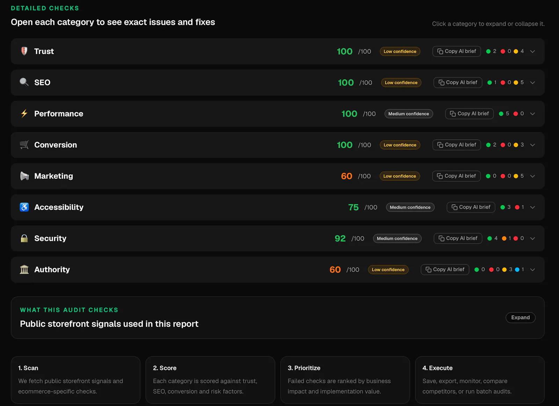
Task: Click the Trust shield icon
Action: click(24, 51)
